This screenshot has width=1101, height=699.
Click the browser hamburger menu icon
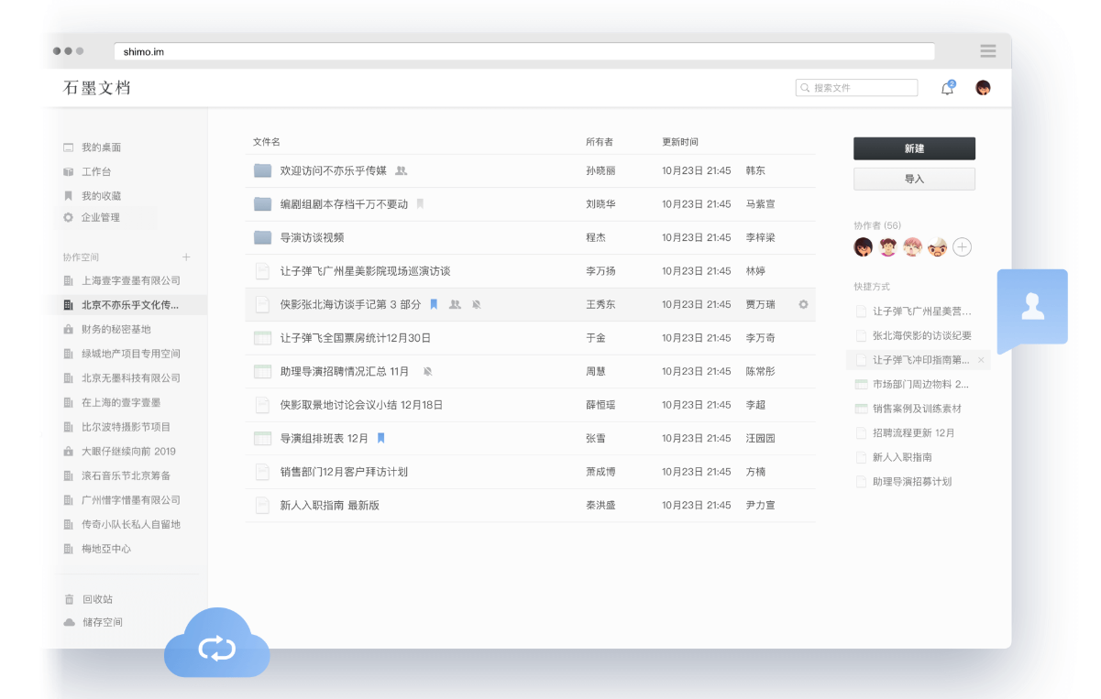987,51
